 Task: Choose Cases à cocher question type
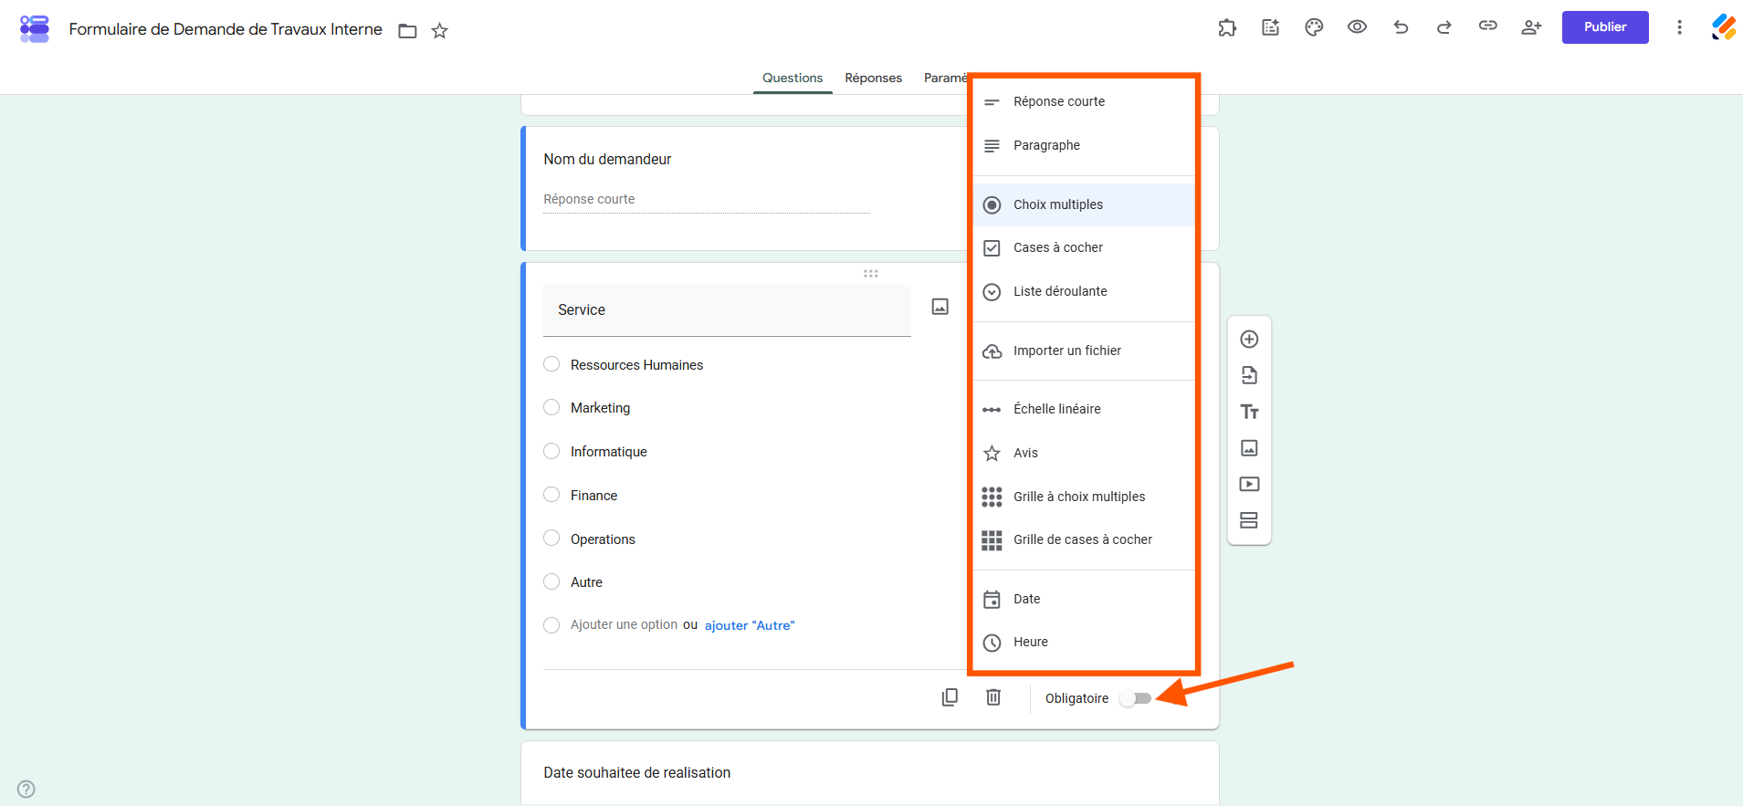click(1084, 247)
